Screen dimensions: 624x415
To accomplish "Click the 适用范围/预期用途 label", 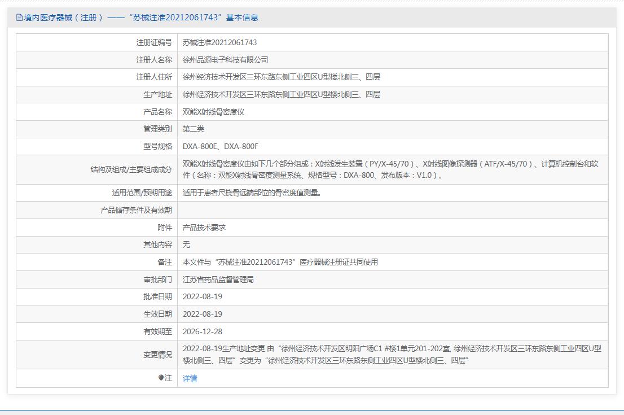I will (142, 193).
